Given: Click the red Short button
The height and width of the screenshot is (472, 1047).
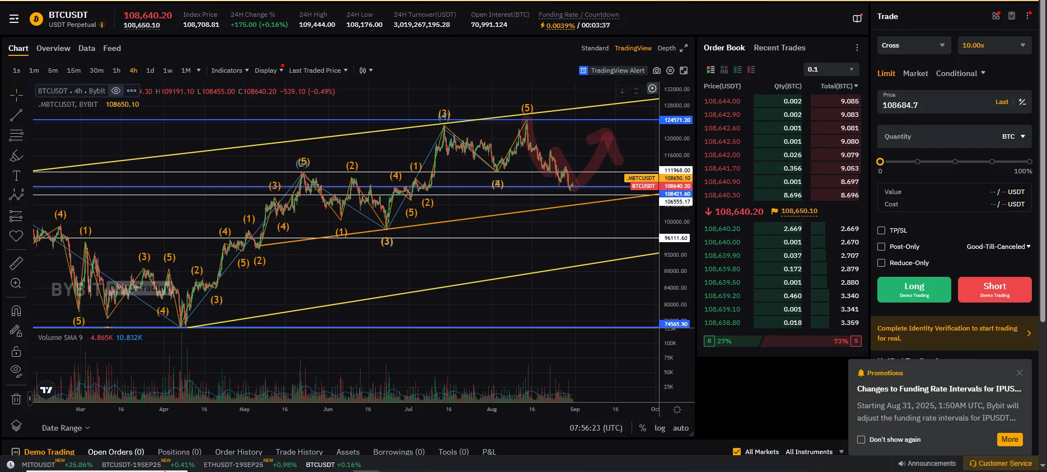Looking at the screenshot, I should pos(994,290).
